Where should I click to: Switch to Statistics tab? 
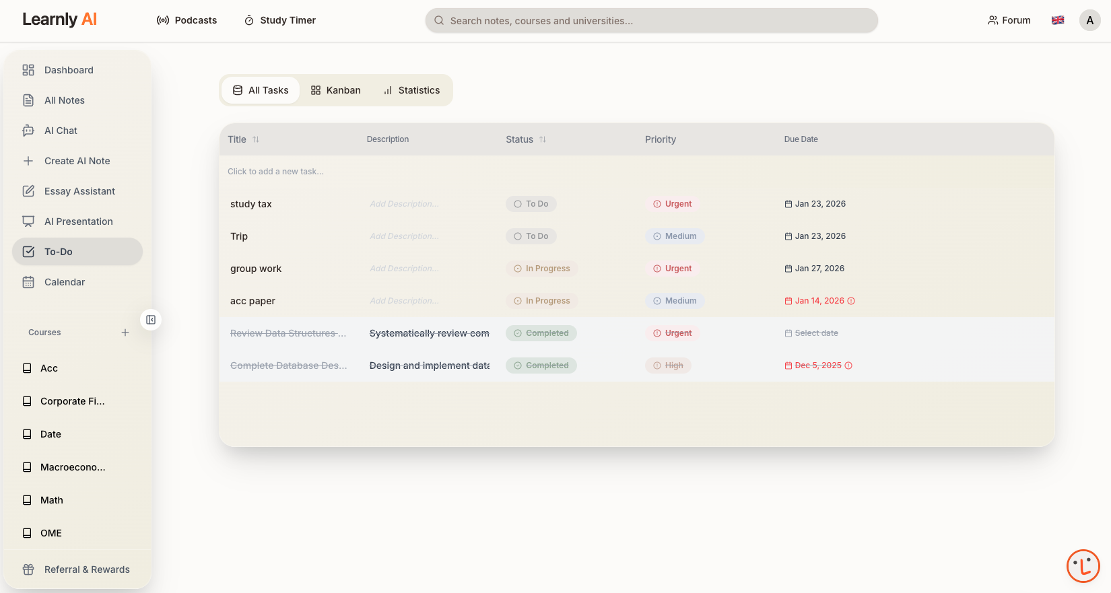click(x=411, y=90)
